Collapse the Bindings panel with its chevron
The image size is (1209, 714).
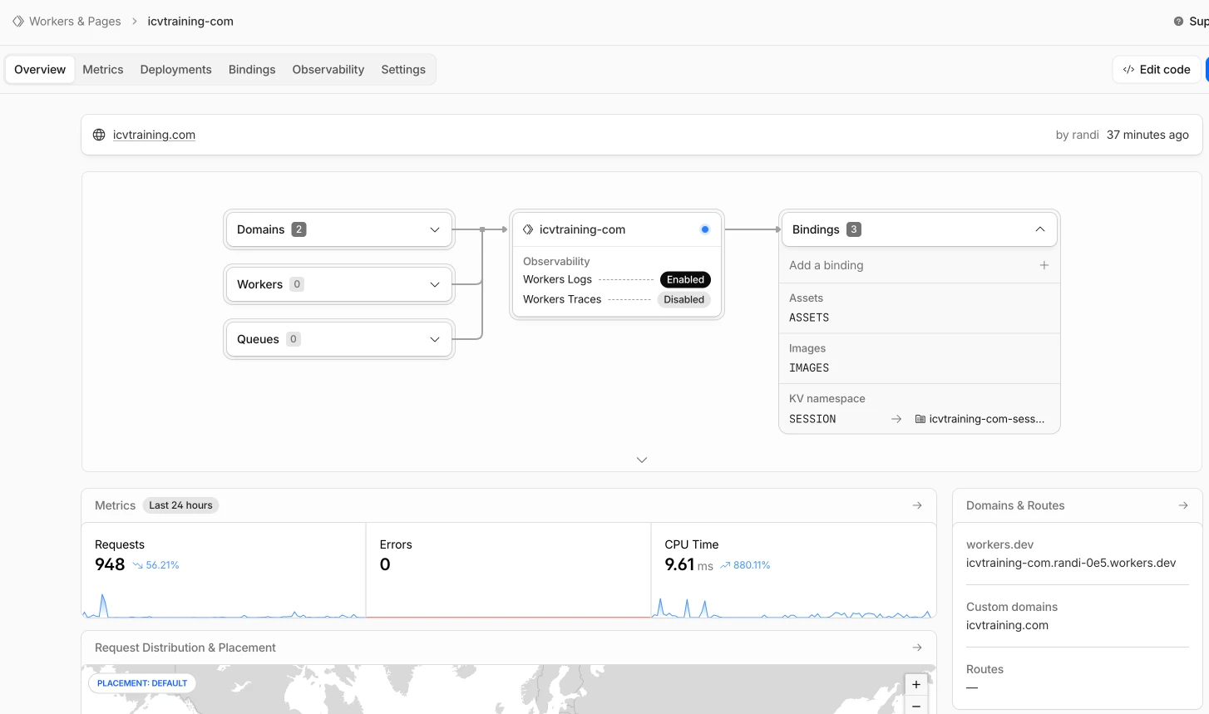(x=1039, y=229)
